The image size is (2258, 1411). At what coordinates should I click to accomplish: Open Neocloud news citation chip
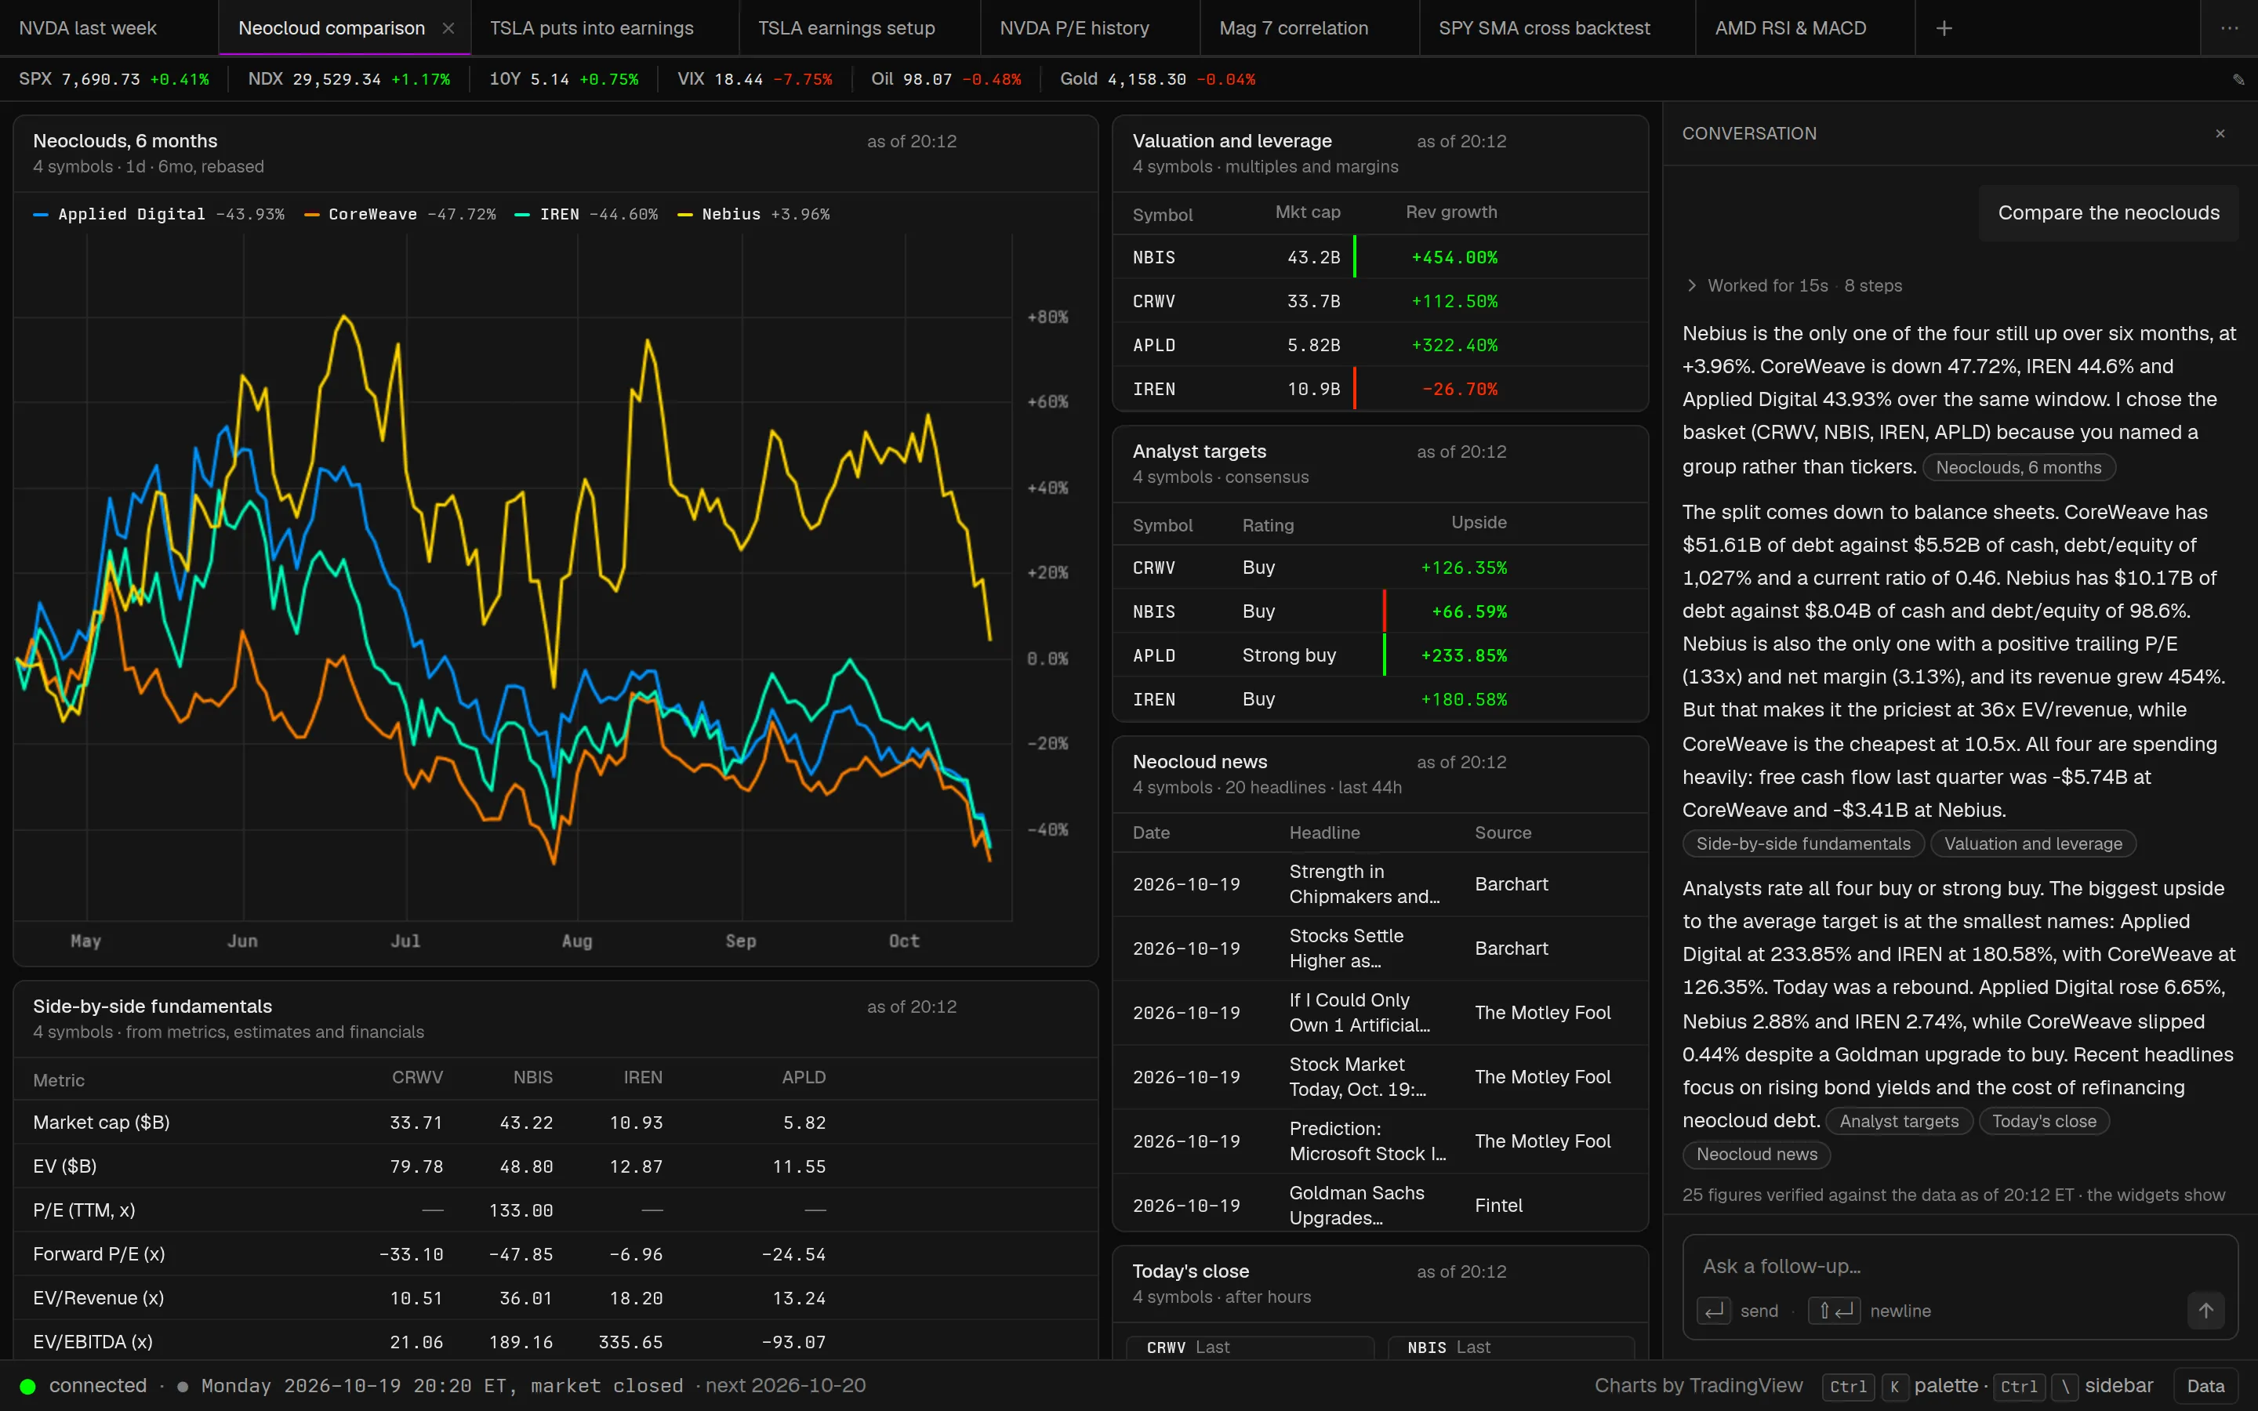[x=1756, y=1155]
